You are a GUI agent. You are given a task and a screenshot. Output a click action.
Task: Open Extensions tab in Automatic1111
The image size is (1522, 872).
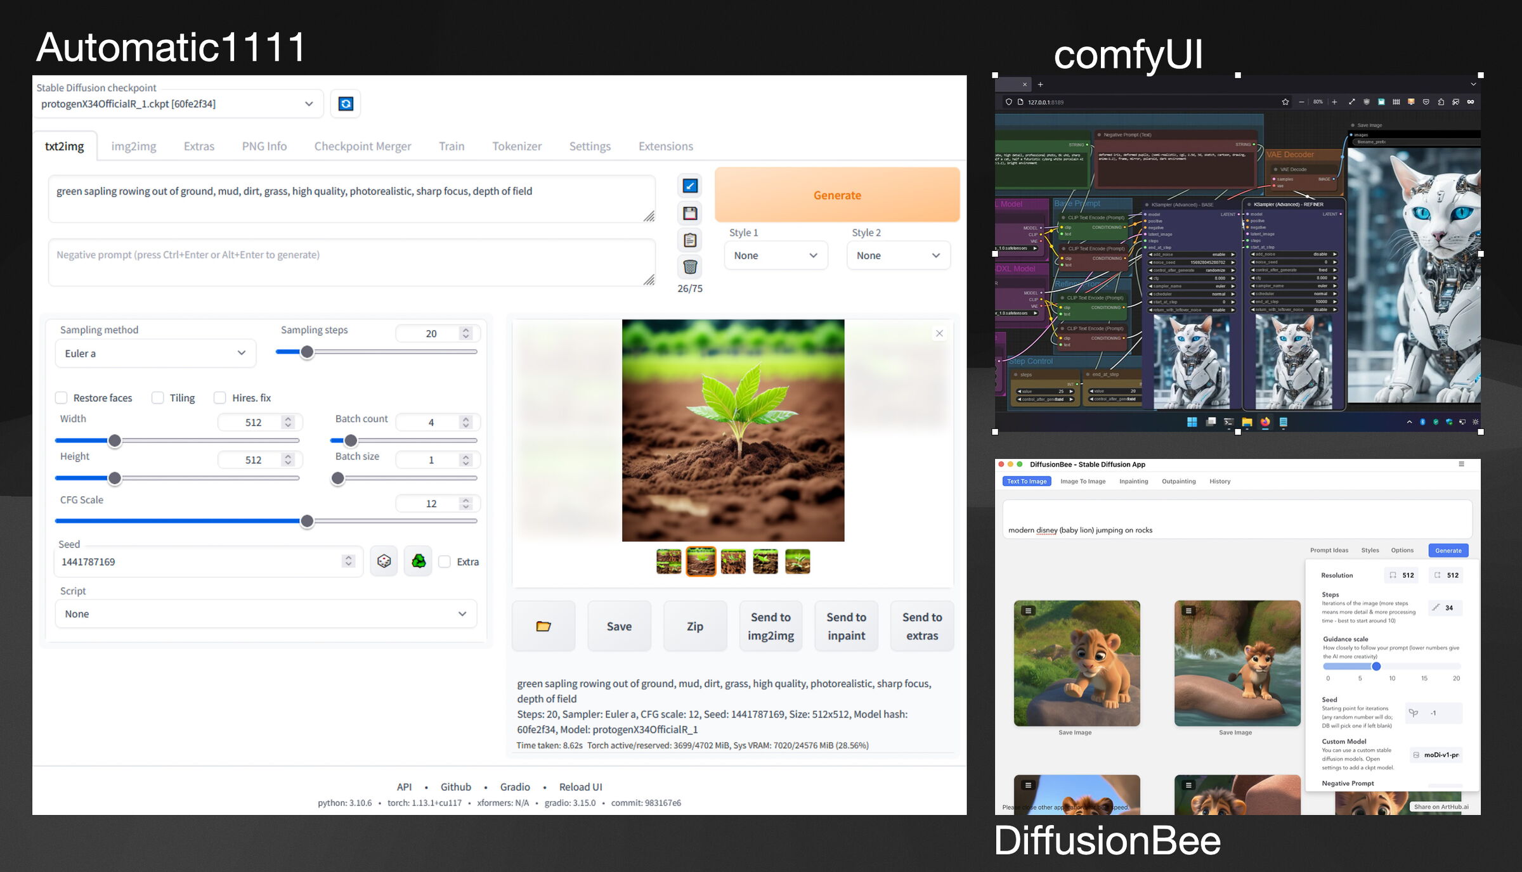tap(666, 146)
